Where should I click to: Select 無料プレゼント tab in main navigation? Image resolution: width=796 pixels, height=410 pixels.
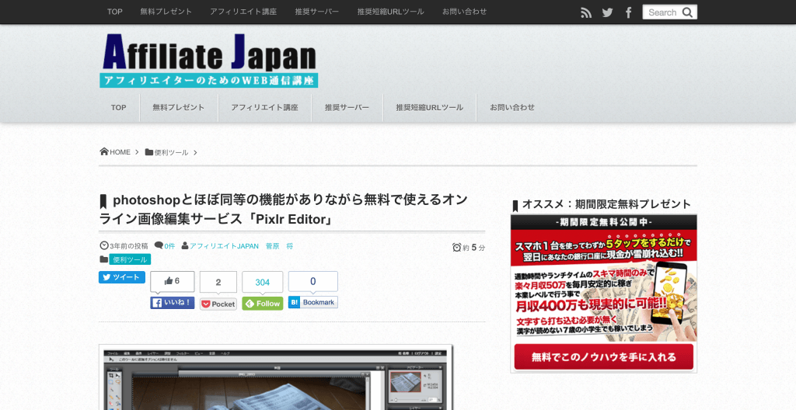(x=179, y=108)
